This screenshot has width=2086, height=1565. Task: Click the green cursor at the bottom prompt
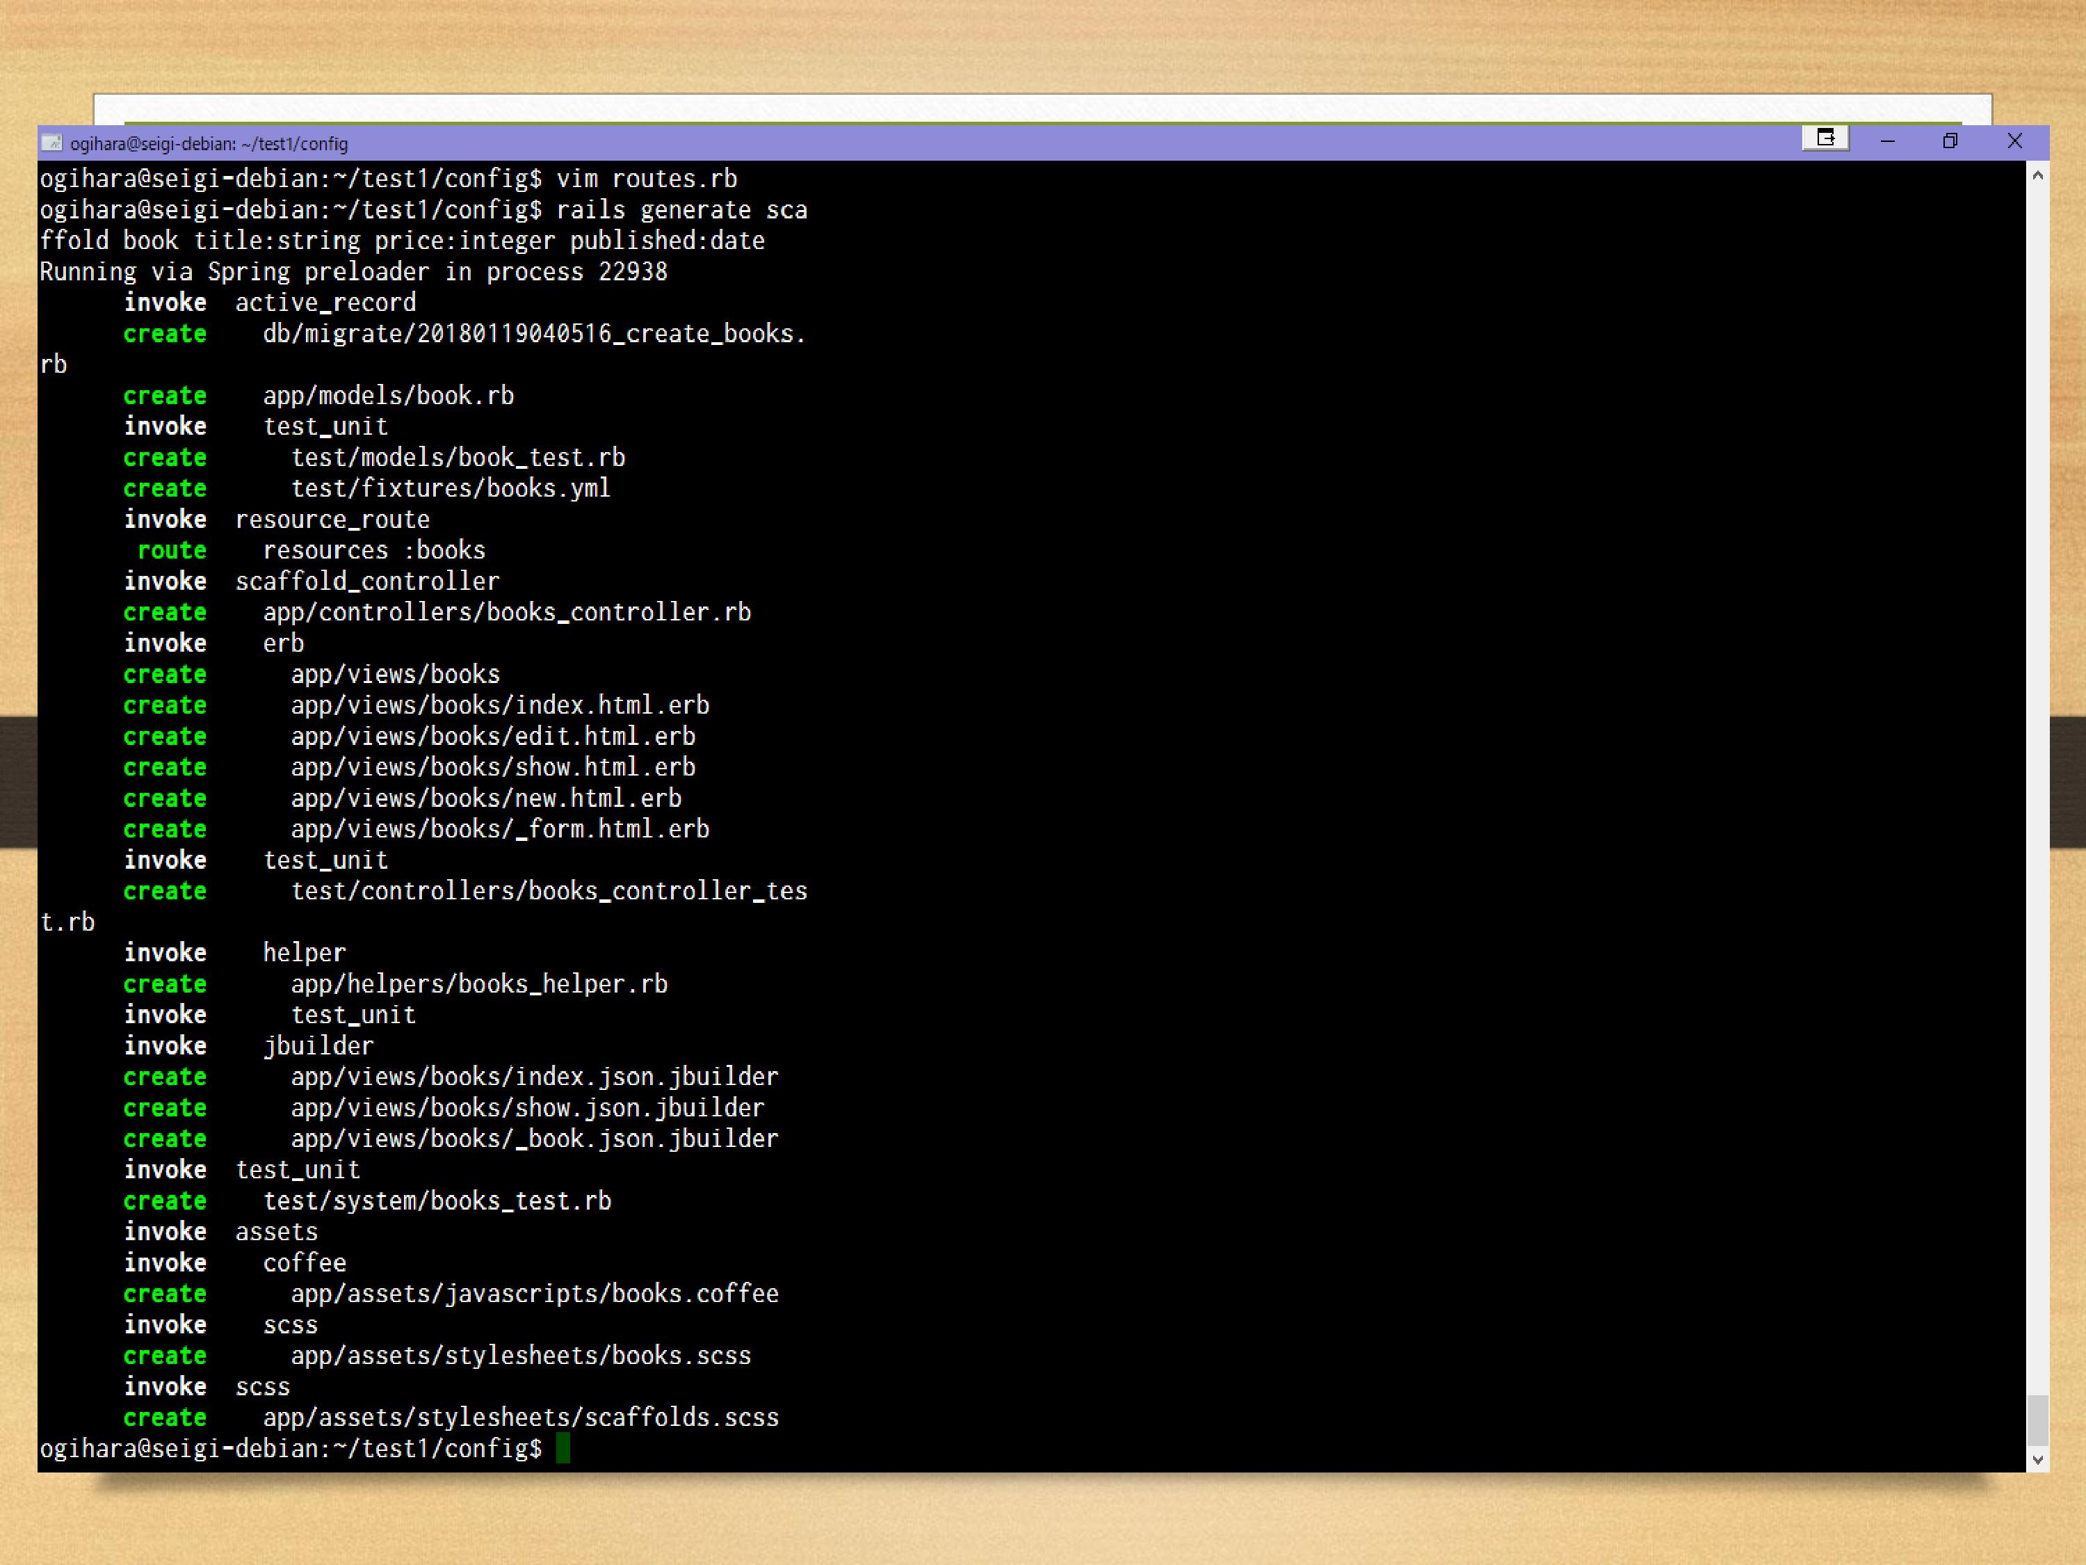pyautogui.click(x=563, y=1448)
